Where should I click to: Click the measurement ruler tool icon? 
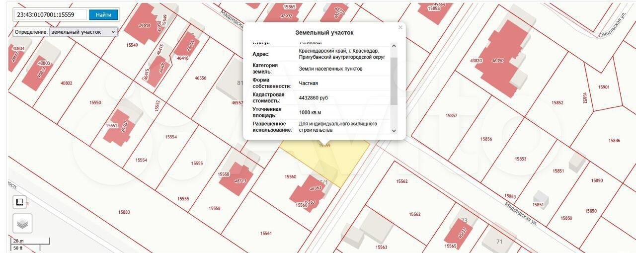[x=19, y=202]
